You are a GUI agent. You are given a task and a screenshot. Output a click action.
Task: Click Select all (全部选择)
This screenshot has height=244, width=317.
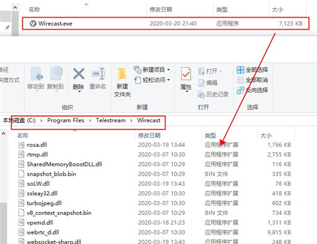coord(253,70)
